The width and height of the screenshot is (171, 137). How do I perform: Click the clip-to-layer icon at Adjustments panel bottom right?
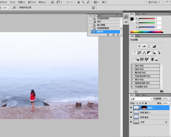tap(162, 92)
